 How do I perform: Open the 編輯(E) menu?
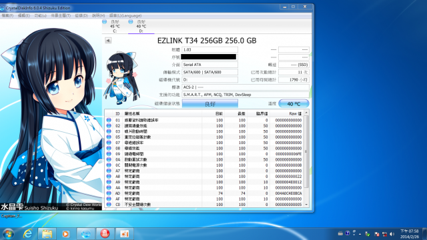pyautogui.click(x=24, y=15)
